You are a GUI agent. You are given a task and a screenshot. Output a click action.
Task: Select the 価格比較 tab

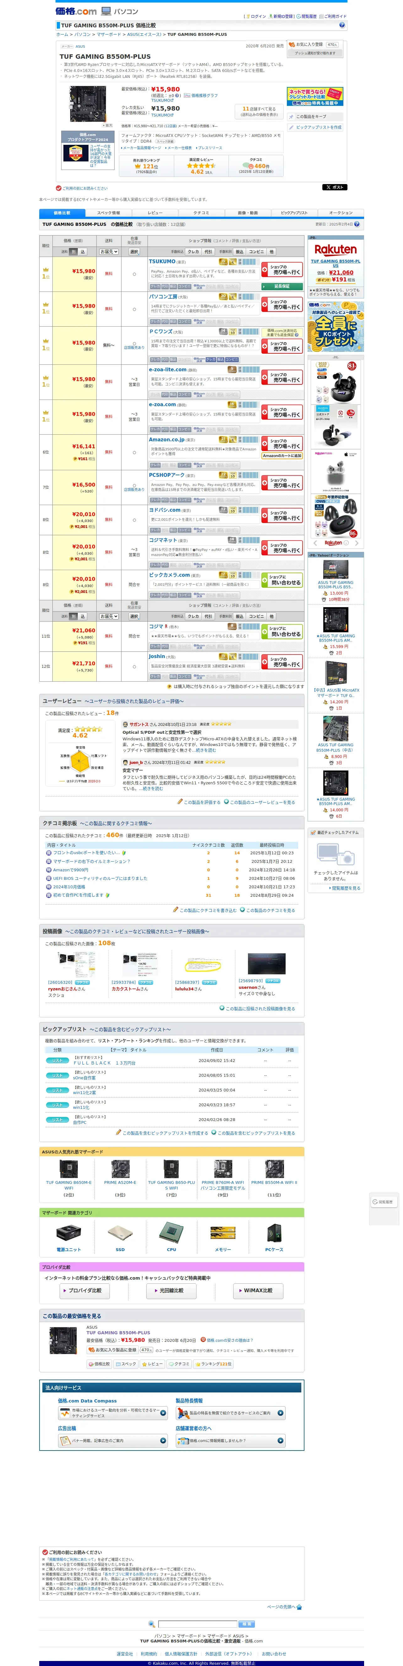62,213
